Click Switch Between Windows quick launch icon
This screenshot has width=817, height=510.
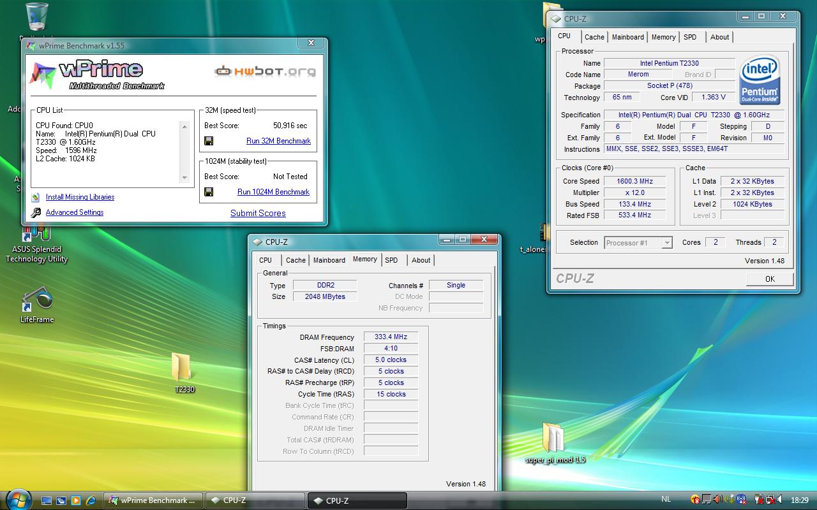coord(61,500)
